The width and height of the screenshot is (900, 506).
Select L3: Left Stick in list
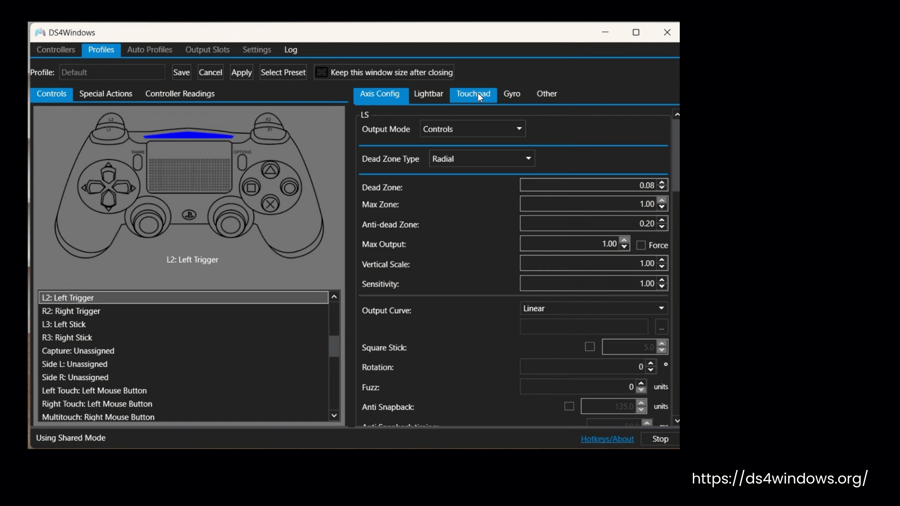tap(183, 324)
